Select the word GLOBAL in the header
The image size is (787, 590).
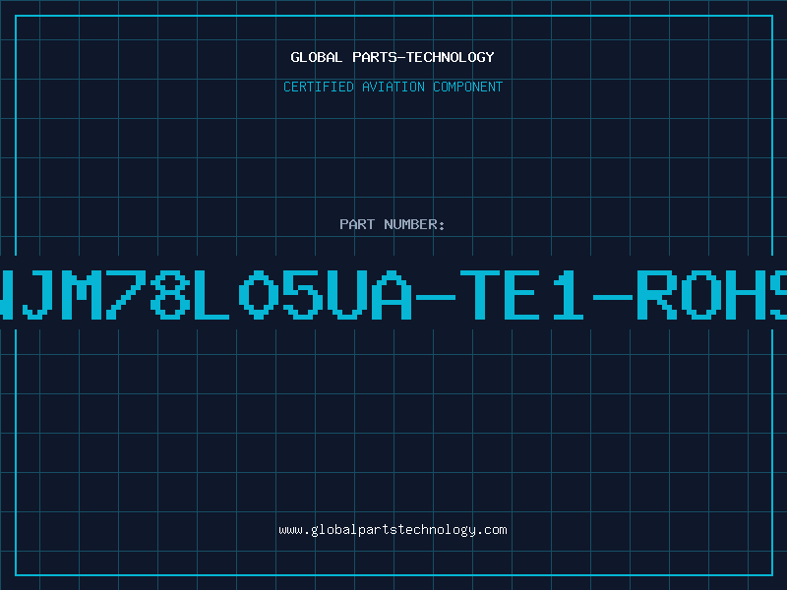[316, 57]
